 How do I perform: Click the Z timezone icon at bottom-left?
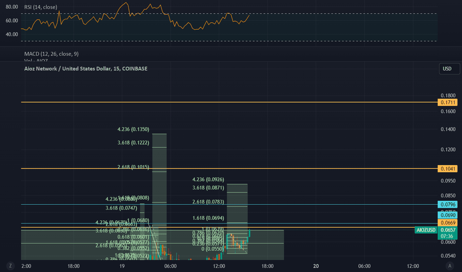tap(10, 266)
